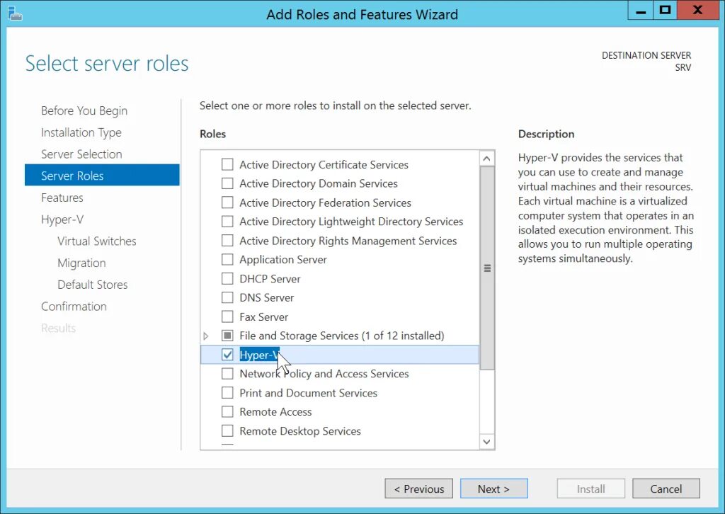Go back with the Previous button

point(418,489)
